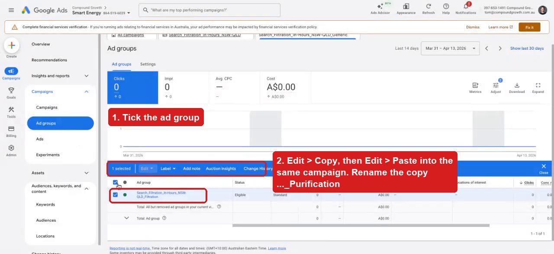Open the status dot for the Filtration ad group
The width and height of the screenshot is (554, 254).
coord(125,195)
